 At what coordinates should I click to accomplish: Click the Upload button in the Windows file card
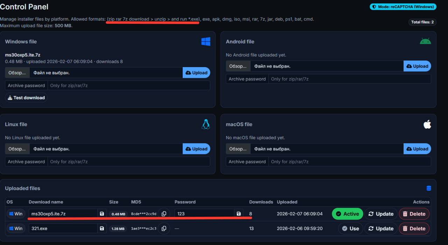[196, 73]
